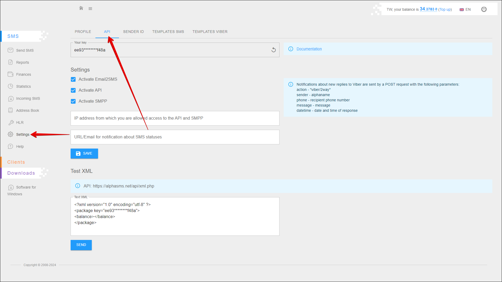Switch to the Sender ID tab
The height and width of the screenshot is (282, 502).
133,32
